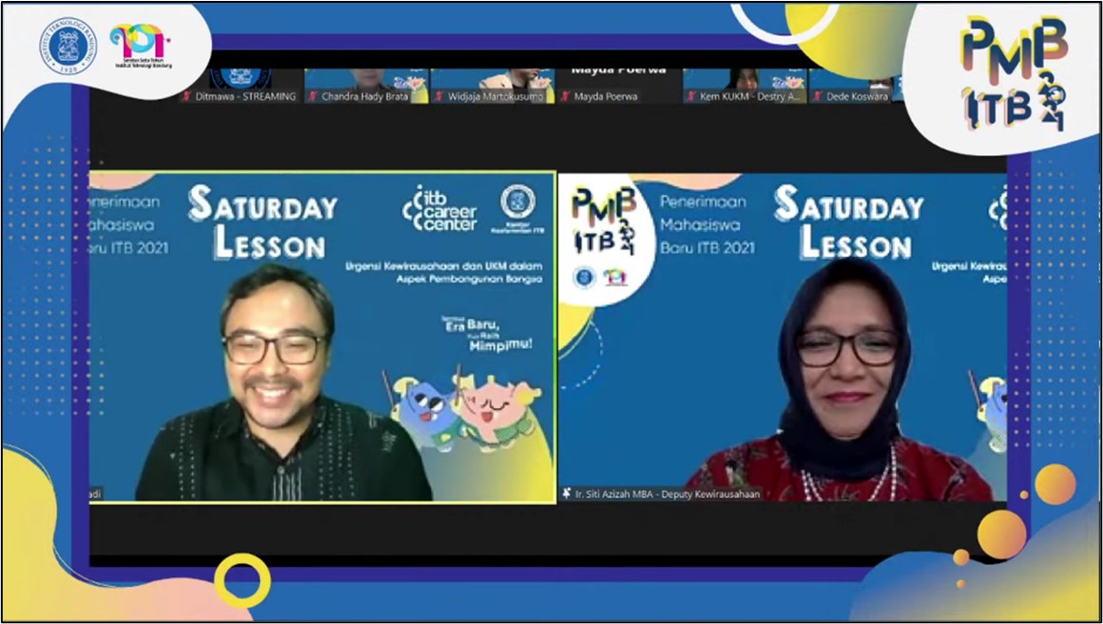Click the large PMB ITB 2021 logo in the top-right overlay
The image size is (1103, 624).
tap(1015, 73)
